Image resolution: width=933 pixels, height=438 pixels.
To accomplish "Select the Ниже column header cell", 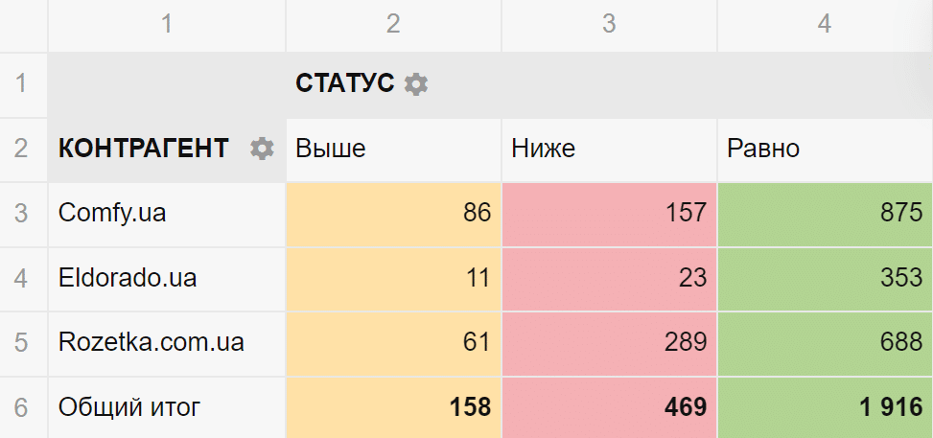I will (x=609, y=149).
